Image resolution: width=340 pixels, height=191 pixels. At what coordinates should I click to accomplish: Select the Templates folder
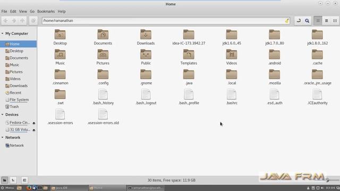[189, 57]
